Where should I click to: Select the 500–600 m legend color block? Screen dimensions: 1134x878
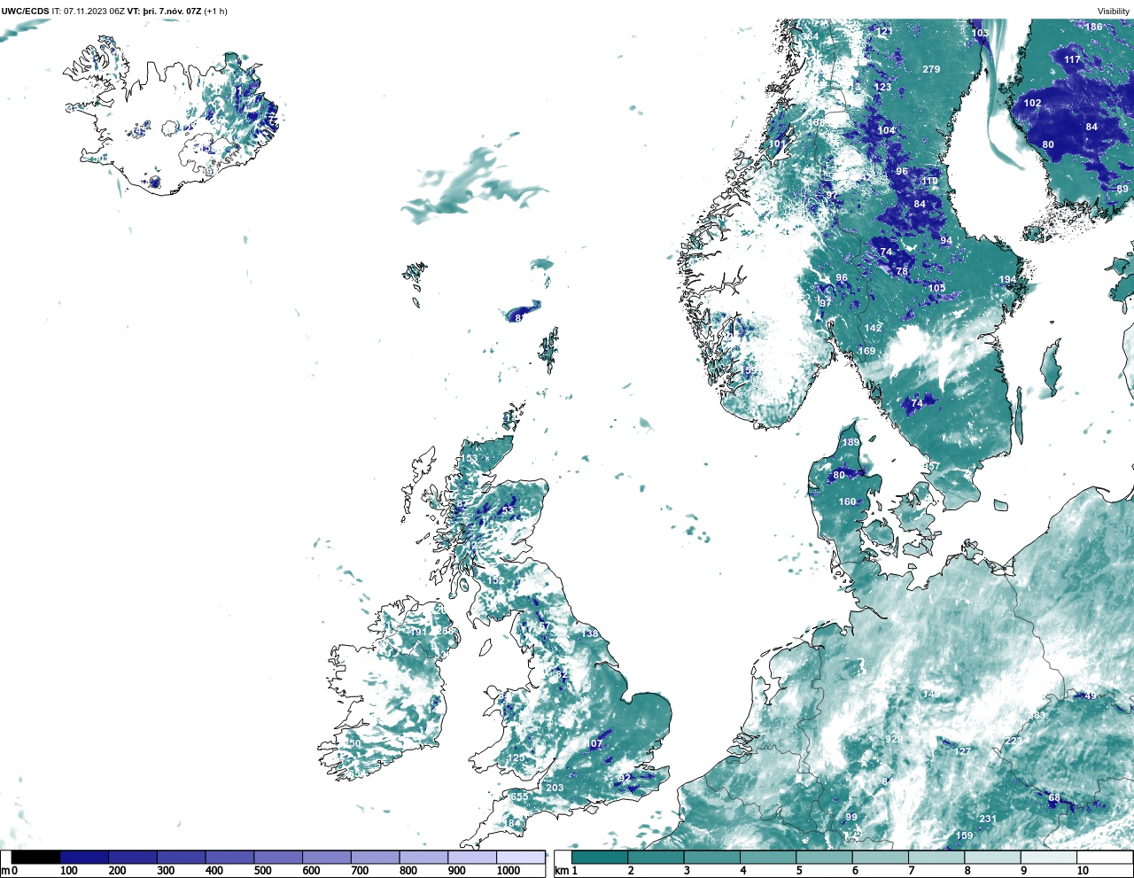tap(278, 857)
